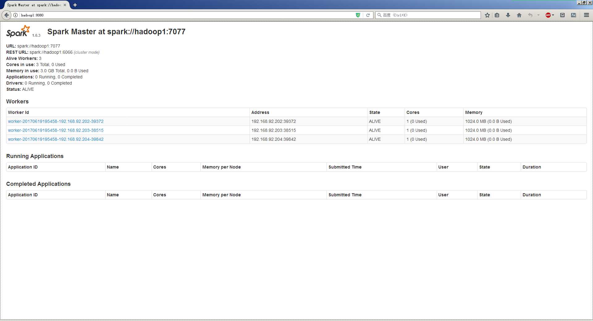Click the green shield security icon
Viewport: 593px width, 321px height.
click(x=358, y=15)
